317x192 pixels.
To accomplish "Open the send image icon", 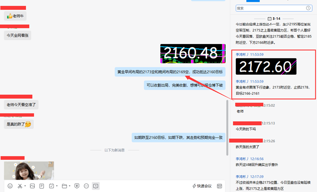I will [32, 186].
